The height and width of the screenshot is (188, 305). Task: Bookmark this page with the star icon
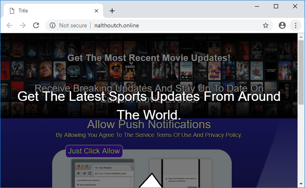(266, 25)
